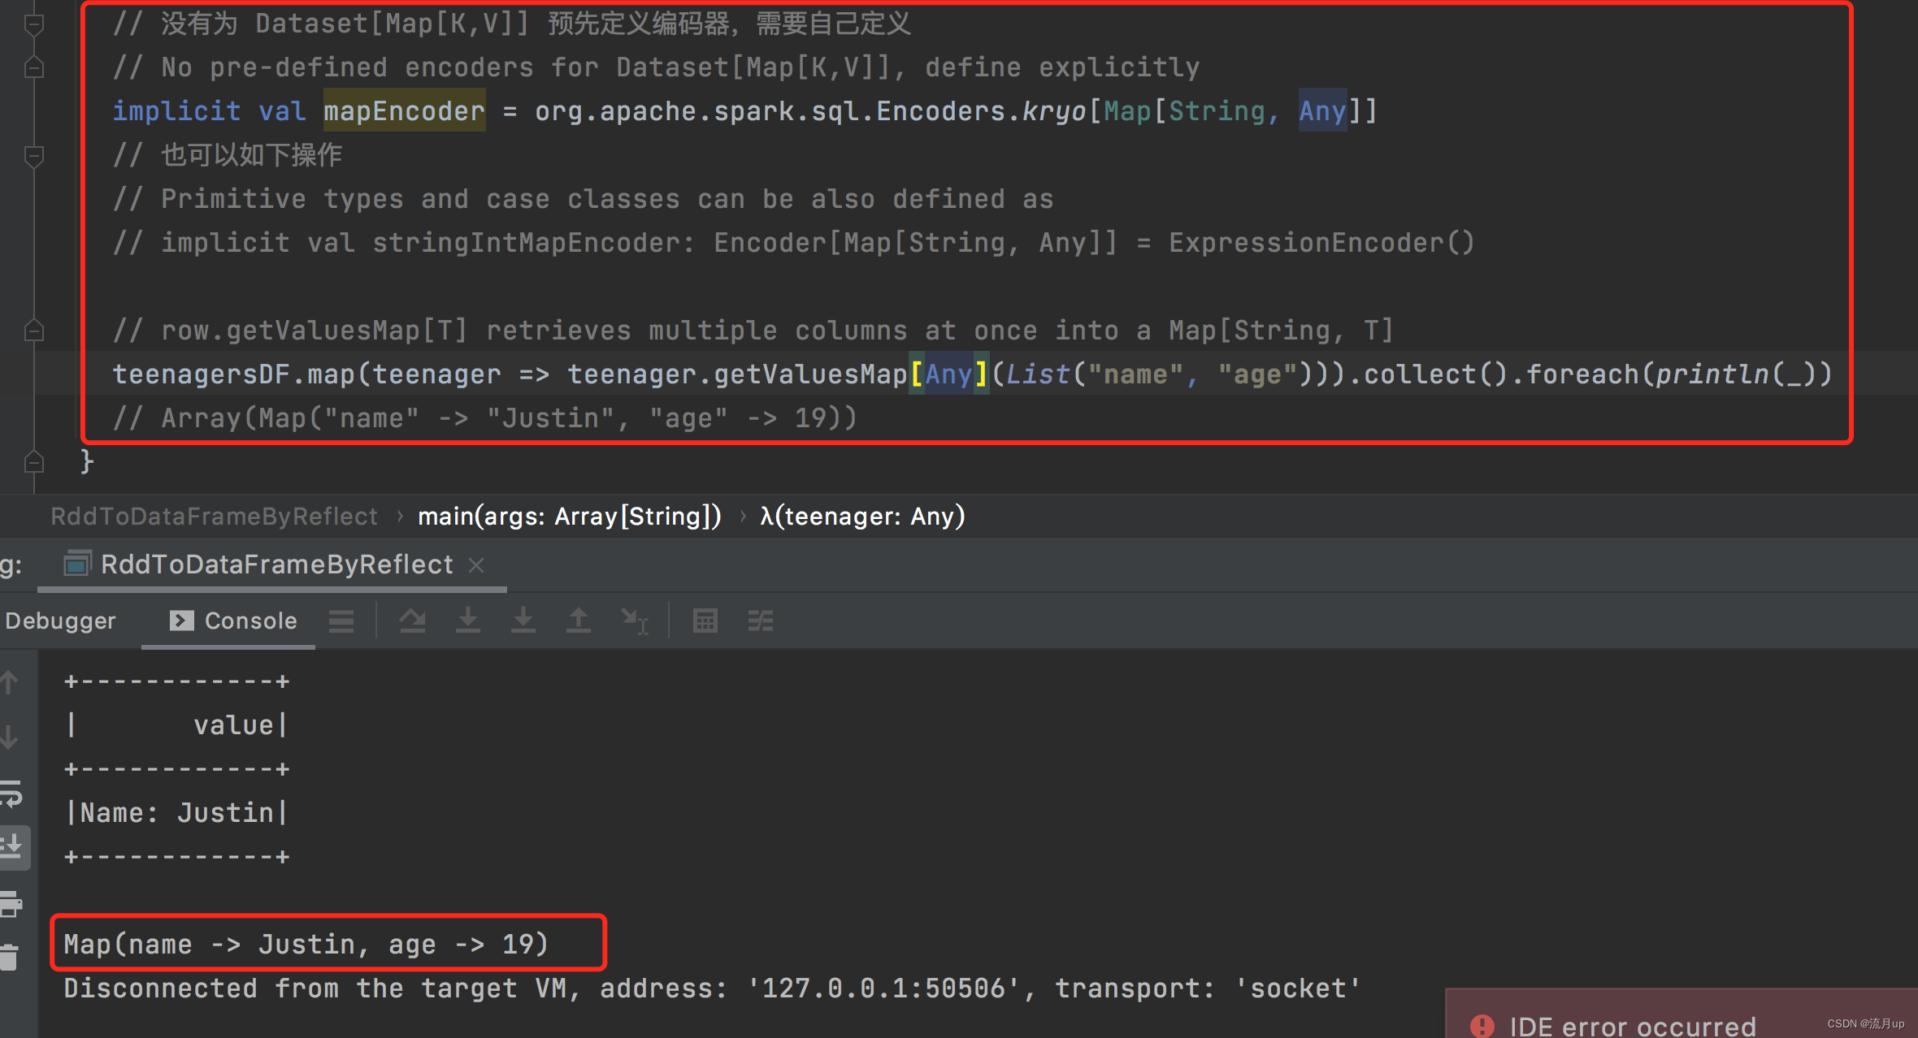The image size is (1918, 1038).
Task: Click 'org.apache.spark.sql.Encoders' package path
Action: 770,110
